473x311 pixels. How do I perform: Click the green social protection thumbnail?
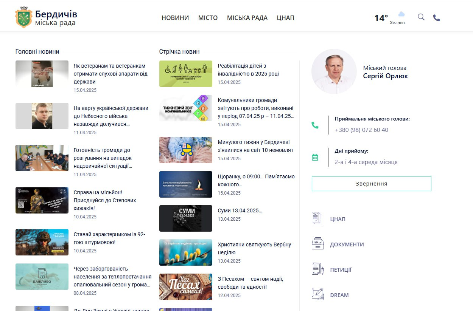coord(186,74)
